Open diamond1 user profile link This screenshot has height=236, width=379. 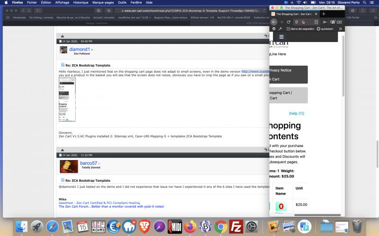[x=80, y=50]
